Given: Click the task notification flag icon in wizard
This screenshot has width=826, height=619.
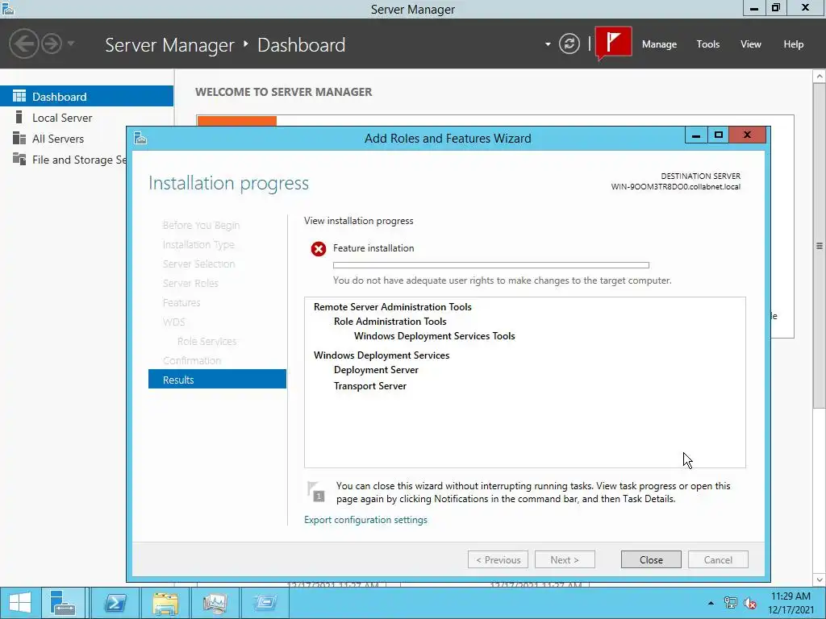Looking at the screenshot, I should click(x=316, y=491).
